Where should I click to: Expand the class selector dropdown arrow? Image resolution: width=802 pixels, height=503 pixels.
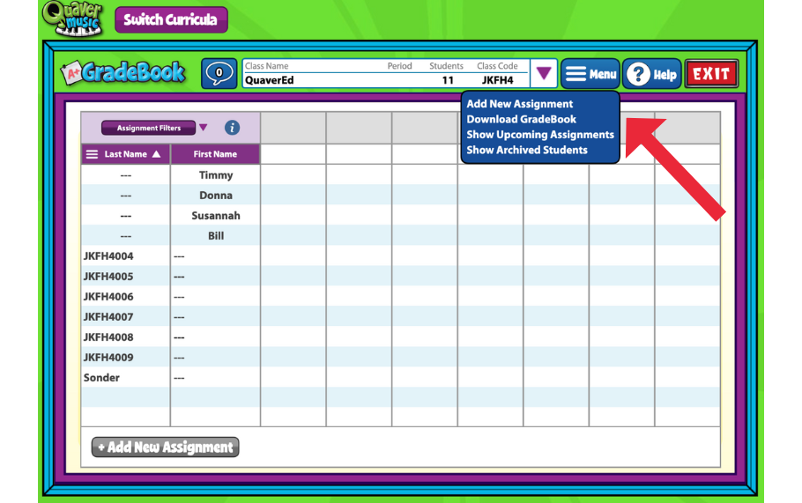(x=544, y=74)
